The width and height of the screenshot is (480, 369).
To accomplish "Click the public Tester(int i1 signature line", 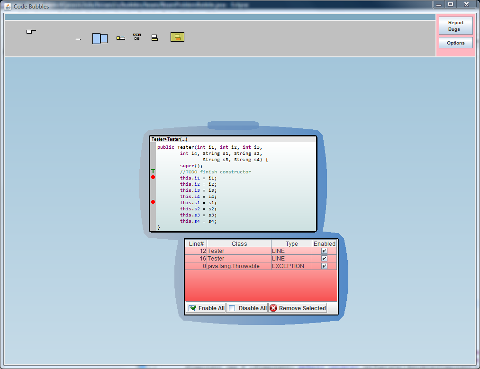I will click(x=210, y=147).
